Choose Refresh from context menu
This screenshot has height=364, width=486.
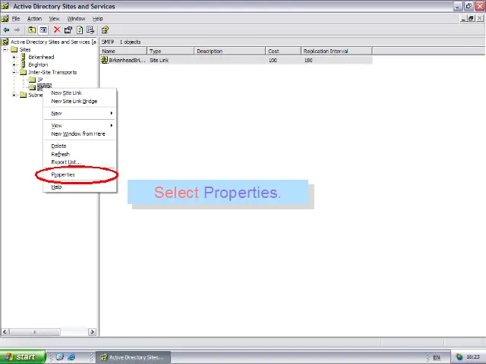point(80,154)
